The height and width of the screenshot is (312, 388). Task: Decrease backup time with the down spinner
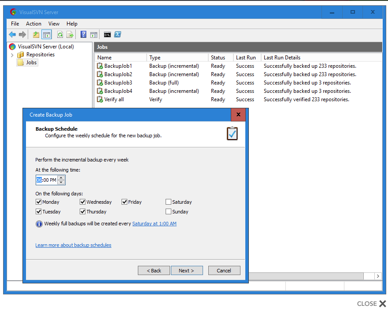pyautogui.click(x=61, y=182)
